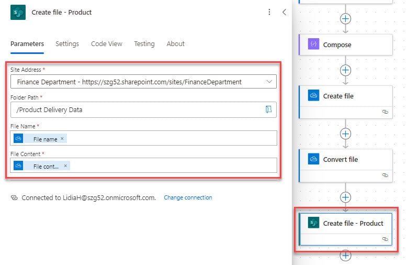Click the OneDrive icon on Convert file card
Image resolution: width=408 pixels, height=265 pixels.
click(x=313, y=159)
